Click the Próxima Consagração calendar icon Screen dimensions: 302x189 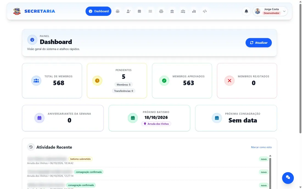tap(217, 118)
